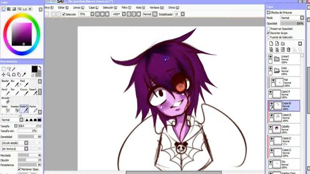Select the move layer tool
310x174 pixels.
tap(3, 74)
